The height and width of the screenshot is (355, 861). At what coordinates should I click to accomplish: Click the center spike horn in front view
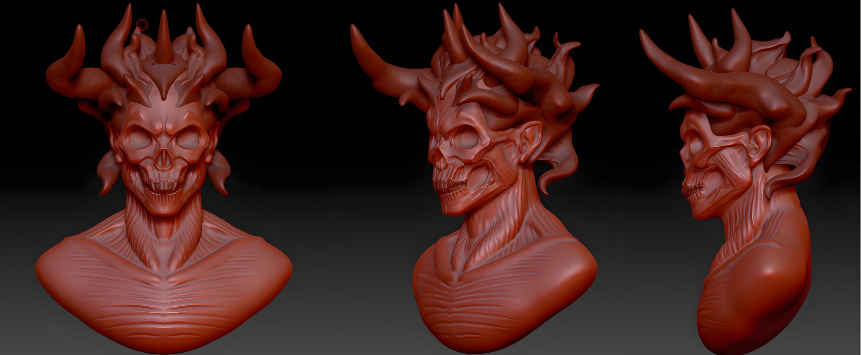point(164,40)
